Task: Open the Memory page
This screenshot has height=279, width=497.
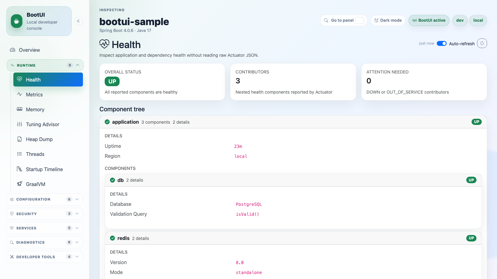Action: [x=48, y=109]
